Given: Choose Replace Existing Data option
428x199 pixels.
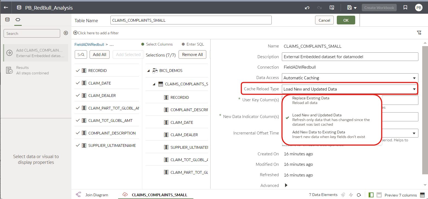Looking at the screenshot, I should (332, 100).
